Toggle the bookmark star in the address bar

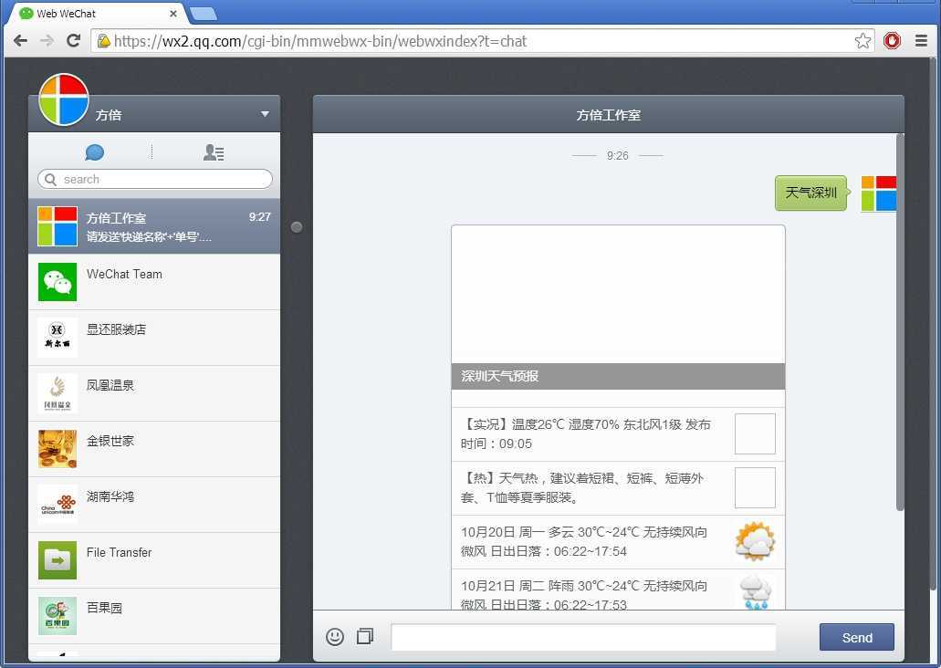click(x=862, y=41)
